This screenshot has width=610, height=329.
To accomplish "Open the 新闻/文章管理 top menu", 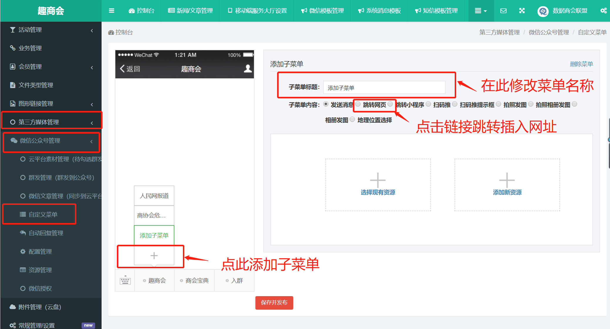I will coord(190,11).
